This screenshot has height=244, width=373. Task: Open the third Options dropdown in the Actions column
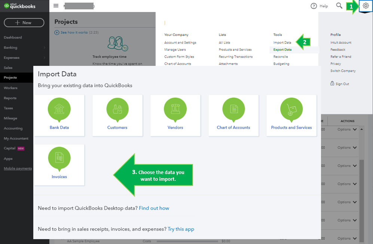347,166
